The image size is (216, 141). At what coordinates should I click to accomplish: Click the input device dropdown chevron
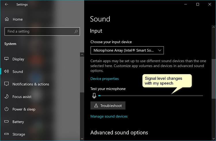[x=160, y=50]
